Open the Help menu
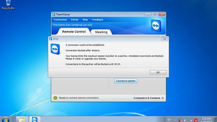Viewport: 217px width, 122px height. pos(85,20)
